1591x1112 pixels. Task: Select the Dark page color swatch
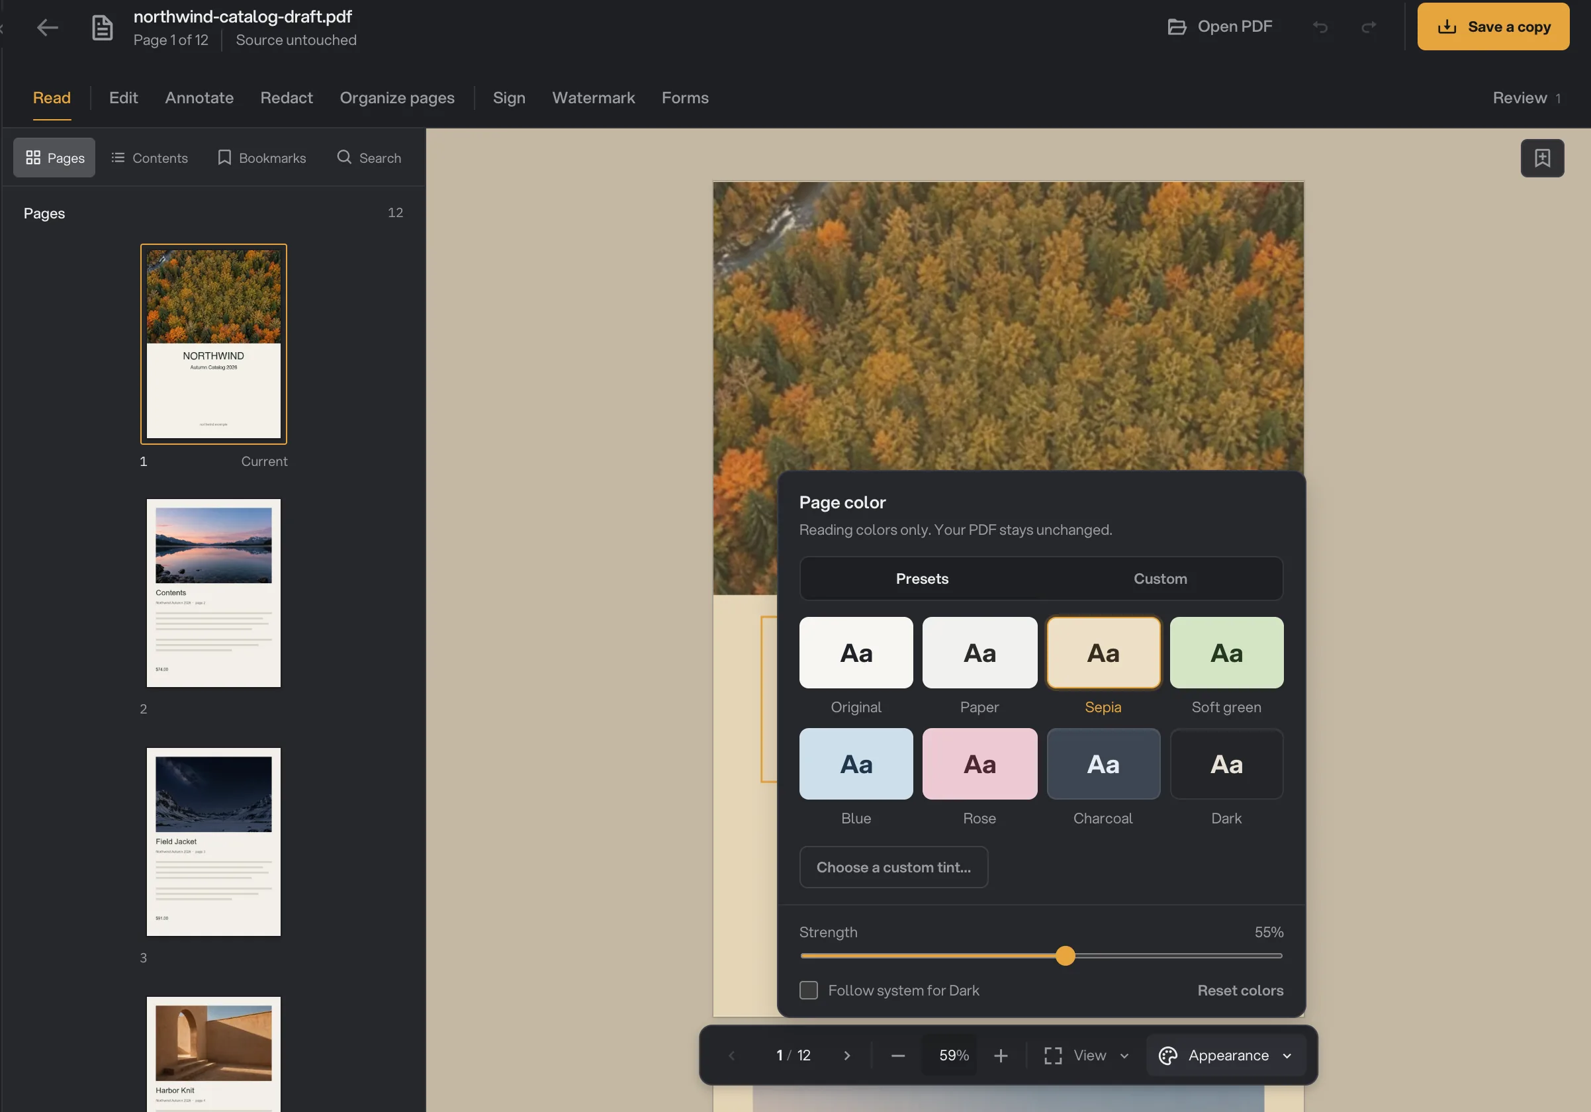(x=1226, y=763)
